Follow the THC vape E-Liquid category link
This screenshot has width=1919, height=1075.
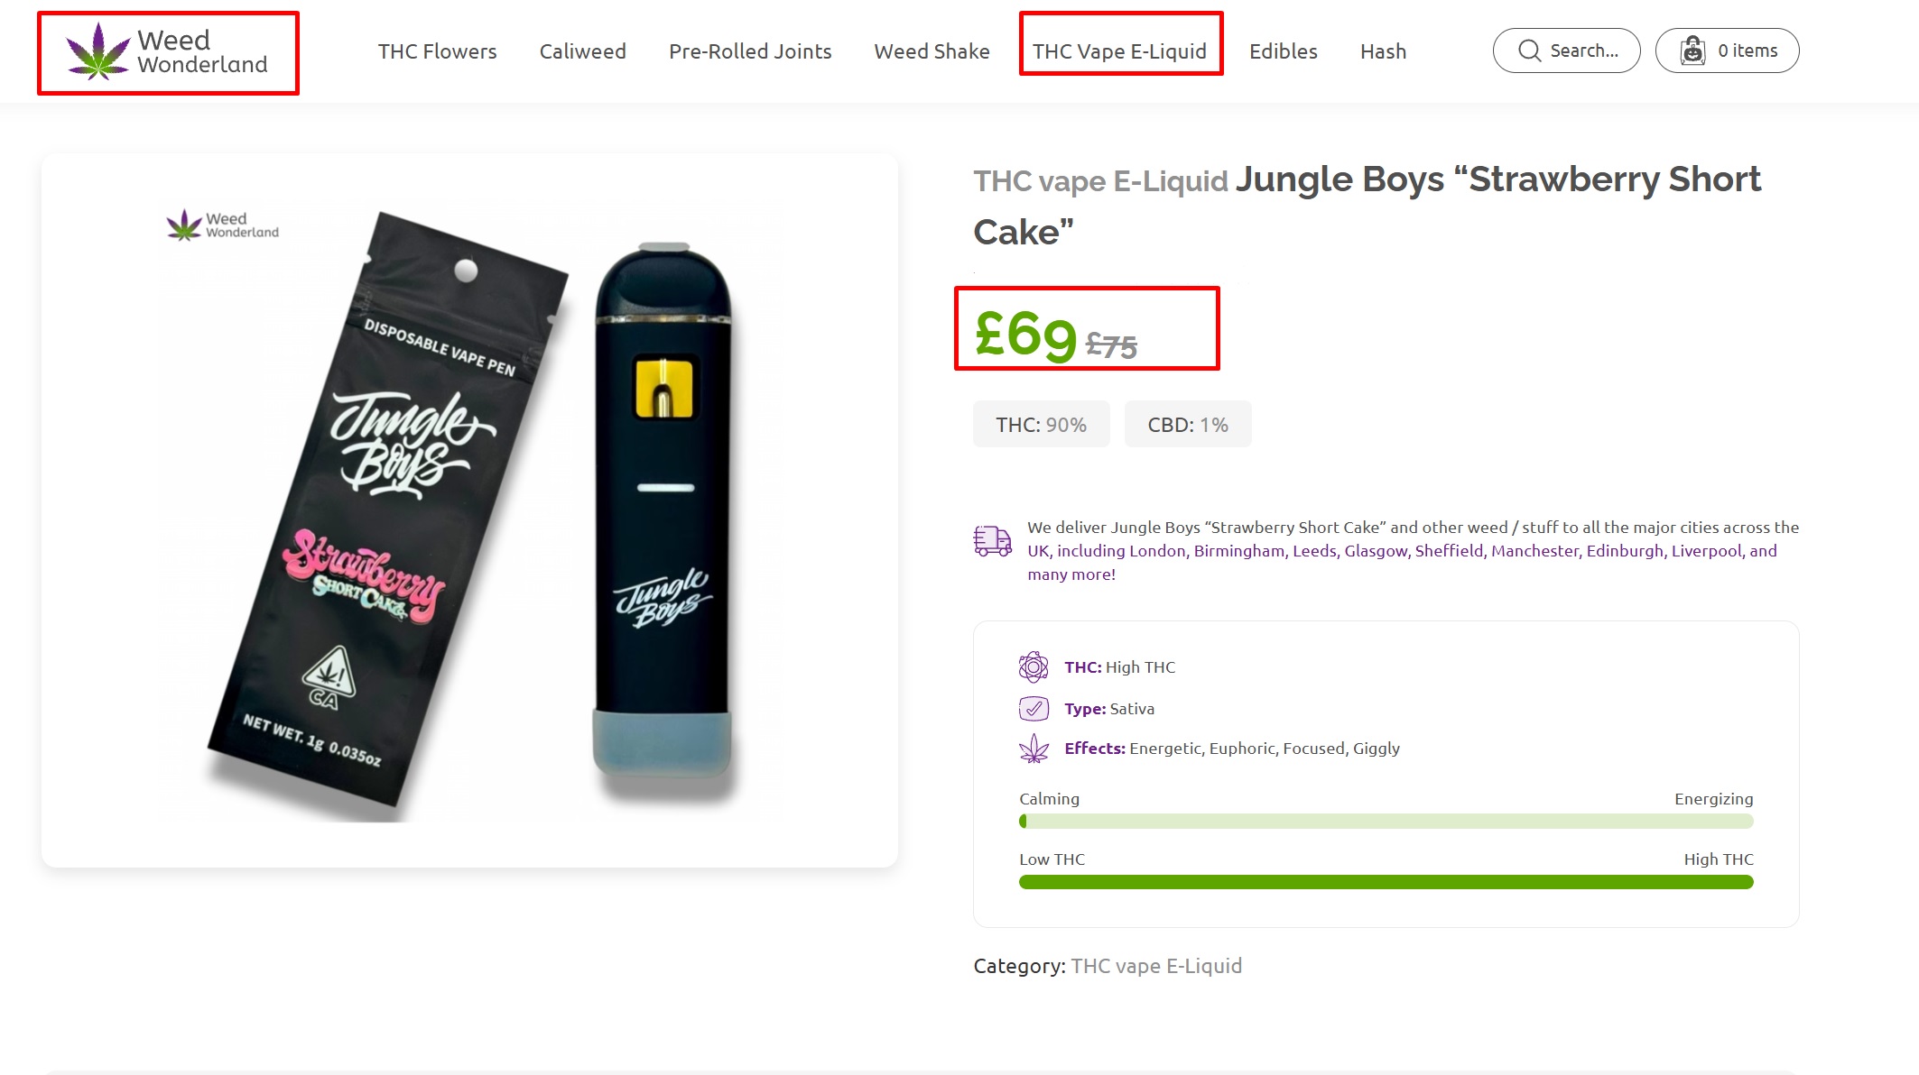[1156, 966]
